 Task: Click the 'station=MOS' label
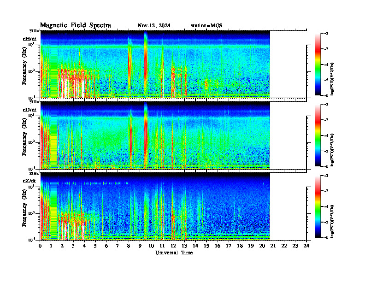click(x=206, y=25)
